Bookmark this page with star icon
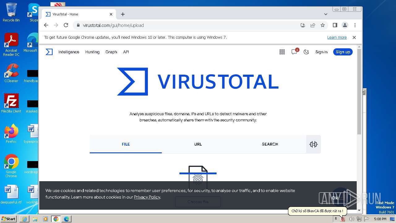This screenshot has width=396, height=223. pos(323,25)
